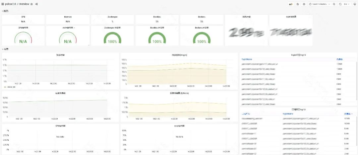The width and height of the screenshot is (358, 155).
Task: Click the Bookies 100% gauge
Action: (157, 38)
